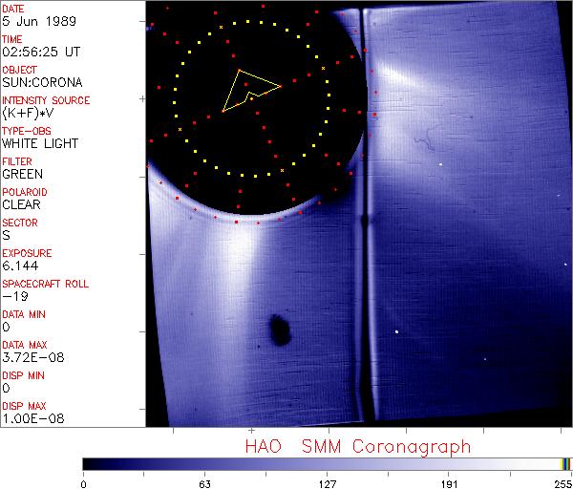Click the data max value '3.72E-08'
Screen dimensions: 573x489
pos(32,357)
